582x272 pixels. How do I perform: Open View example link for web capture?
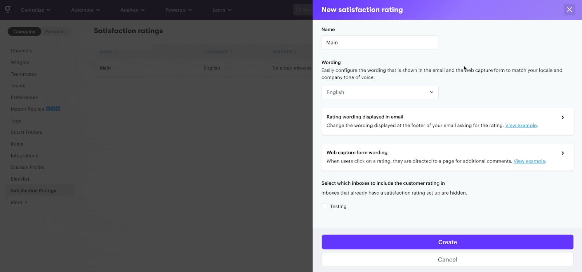(529, 161)
